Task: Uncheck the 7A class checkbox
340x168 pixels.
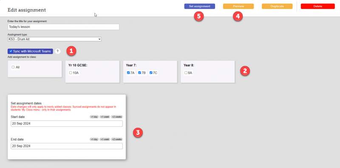Action: pyautogui.click(x=128, y=73)
